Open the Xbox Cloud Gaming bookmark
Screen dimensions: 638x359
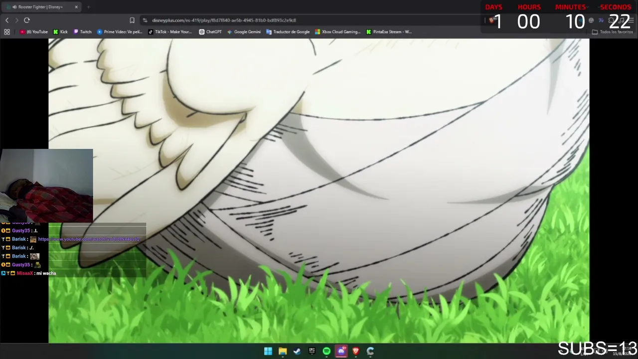338,32
